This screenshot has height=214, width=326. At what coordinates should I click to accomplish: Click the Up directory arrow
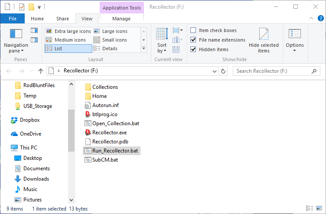point(41,71)
